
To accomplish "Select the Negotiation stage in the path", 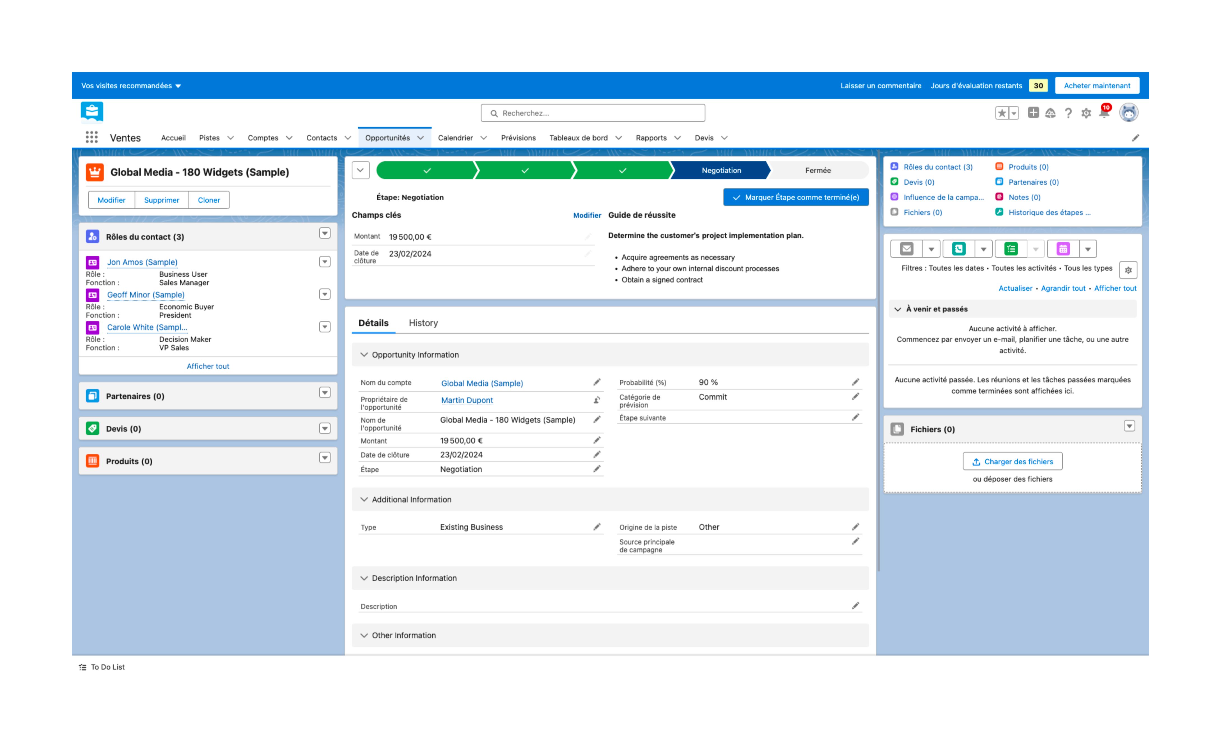I will [x=721, y=170].
